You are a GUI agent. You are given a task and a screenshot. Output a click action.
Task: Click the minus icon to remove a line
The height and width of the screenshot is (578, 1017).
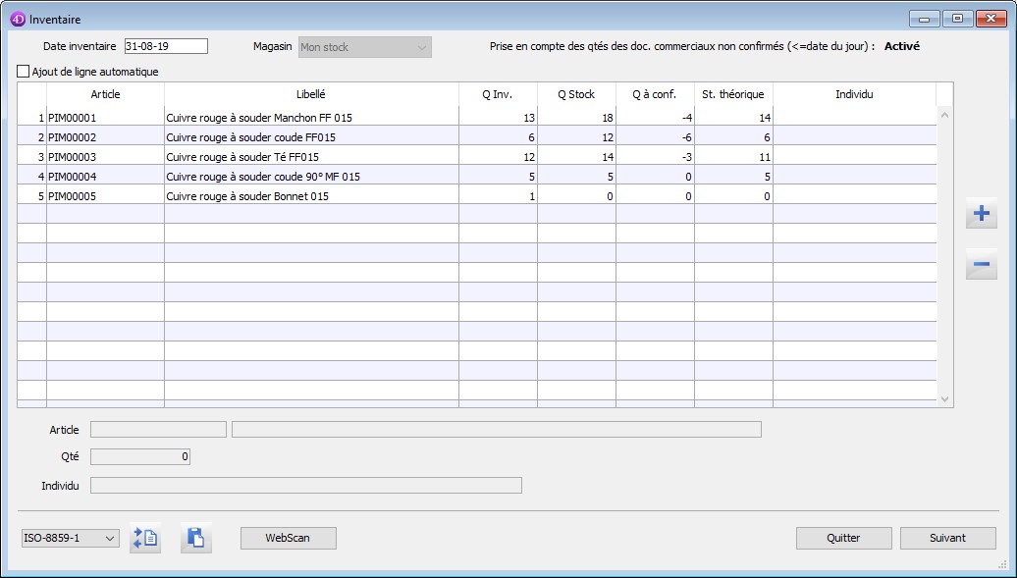tap(981, 265)
